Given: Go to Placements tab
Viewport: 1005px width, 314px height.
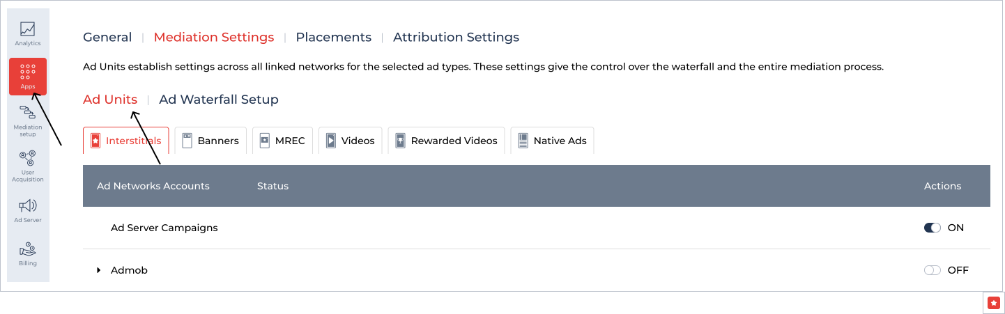Looking at the screenshot, I should pyautogui.click(x=333, y=37).
